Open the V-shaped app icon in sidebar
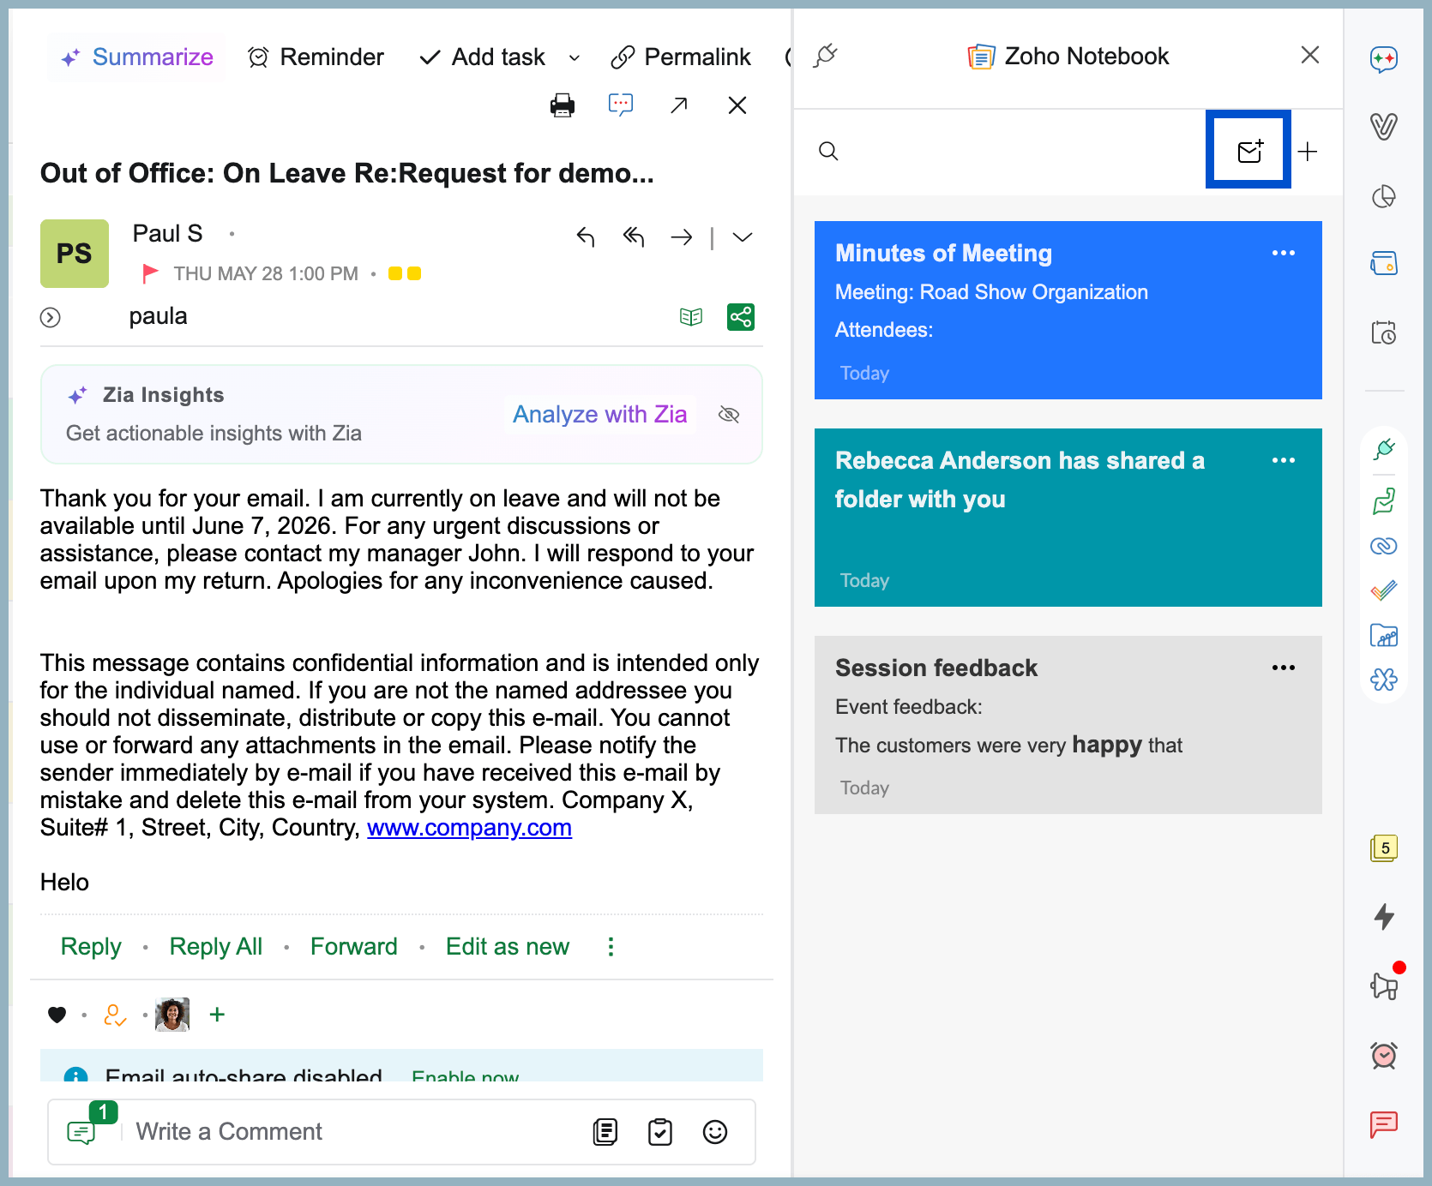The height and width of the screenshot is (1186, 1432). [1384, 127]
